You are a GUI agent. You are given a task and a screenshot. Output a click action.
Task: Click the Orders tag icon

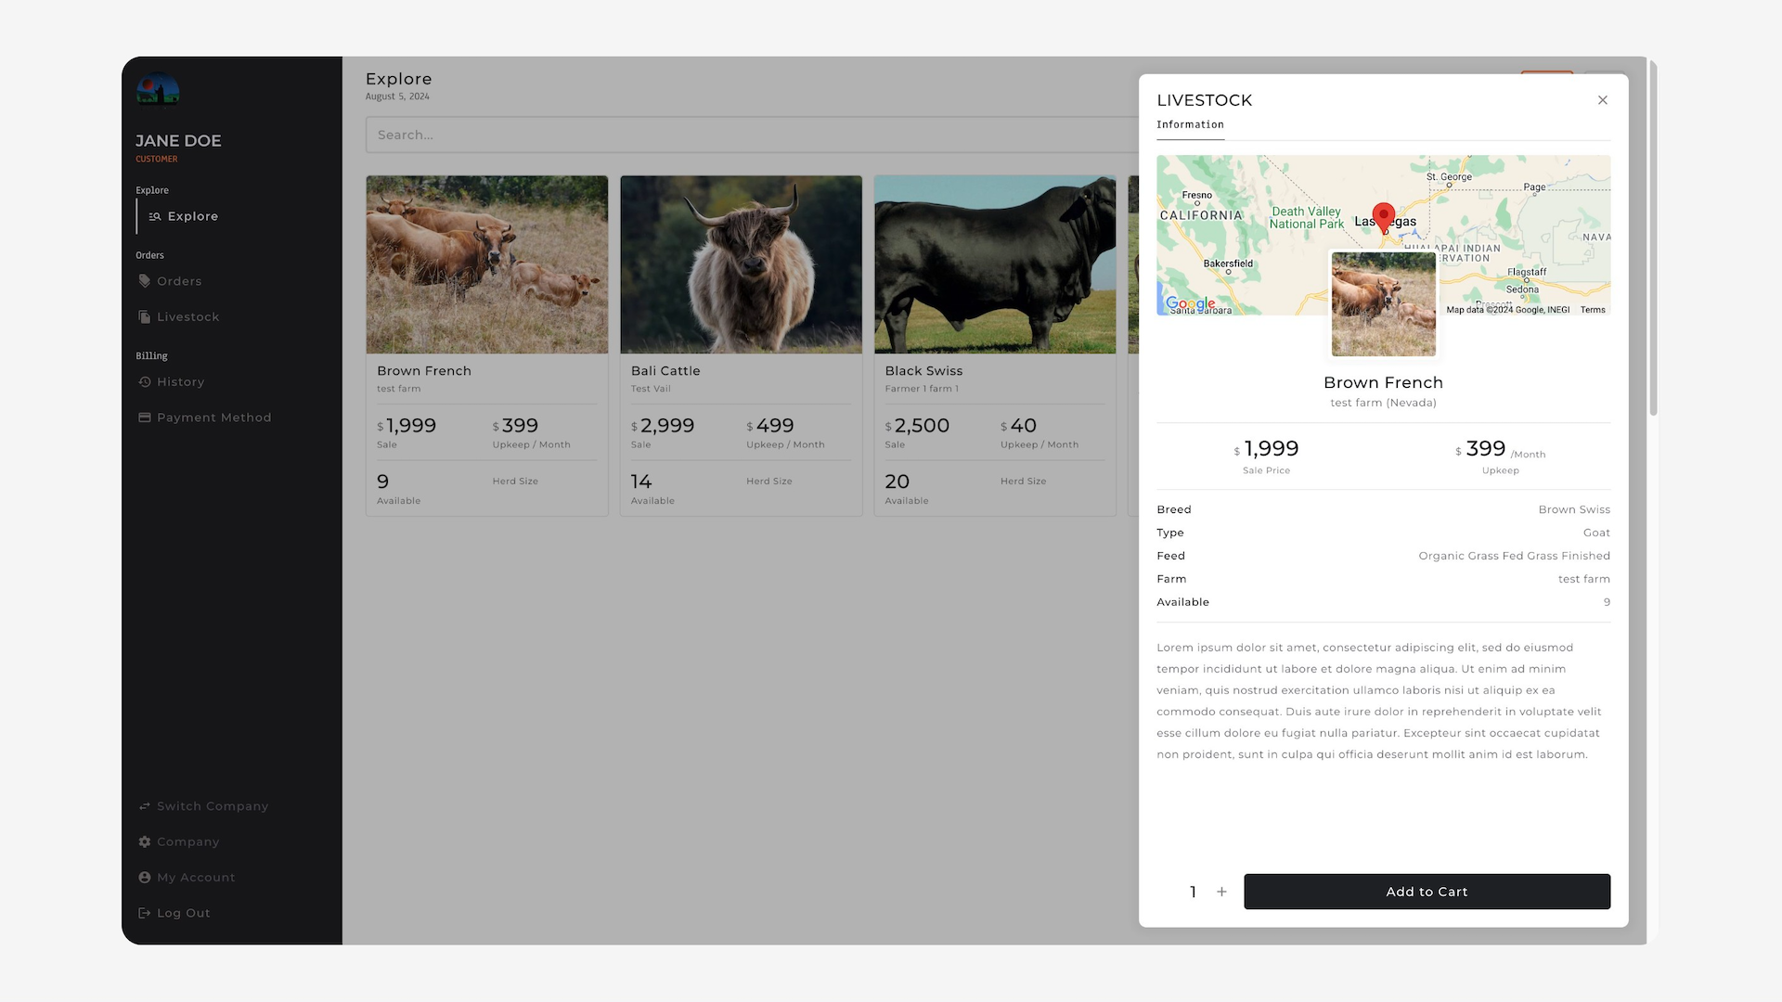[x=144, y=281]
